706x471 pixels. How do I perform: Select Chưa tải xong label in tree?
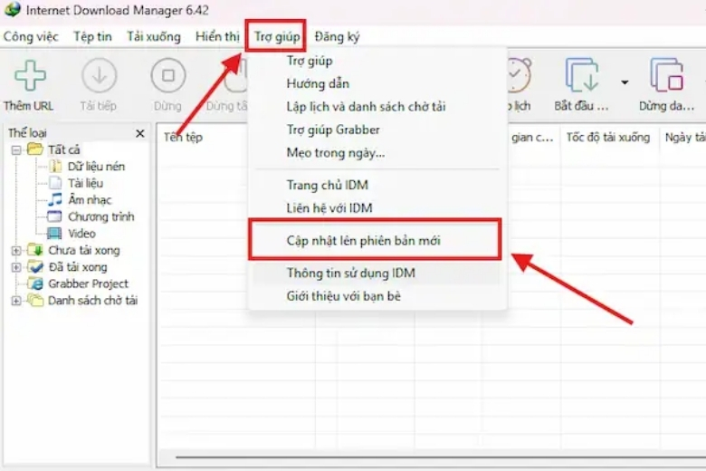tap(84, 250)
